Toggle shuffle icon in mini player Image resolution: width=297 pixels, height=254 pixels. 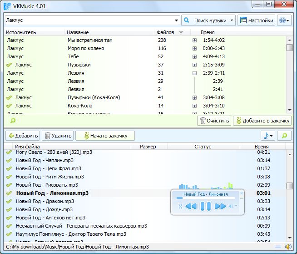pyautogui.click(x=180, y=206)
